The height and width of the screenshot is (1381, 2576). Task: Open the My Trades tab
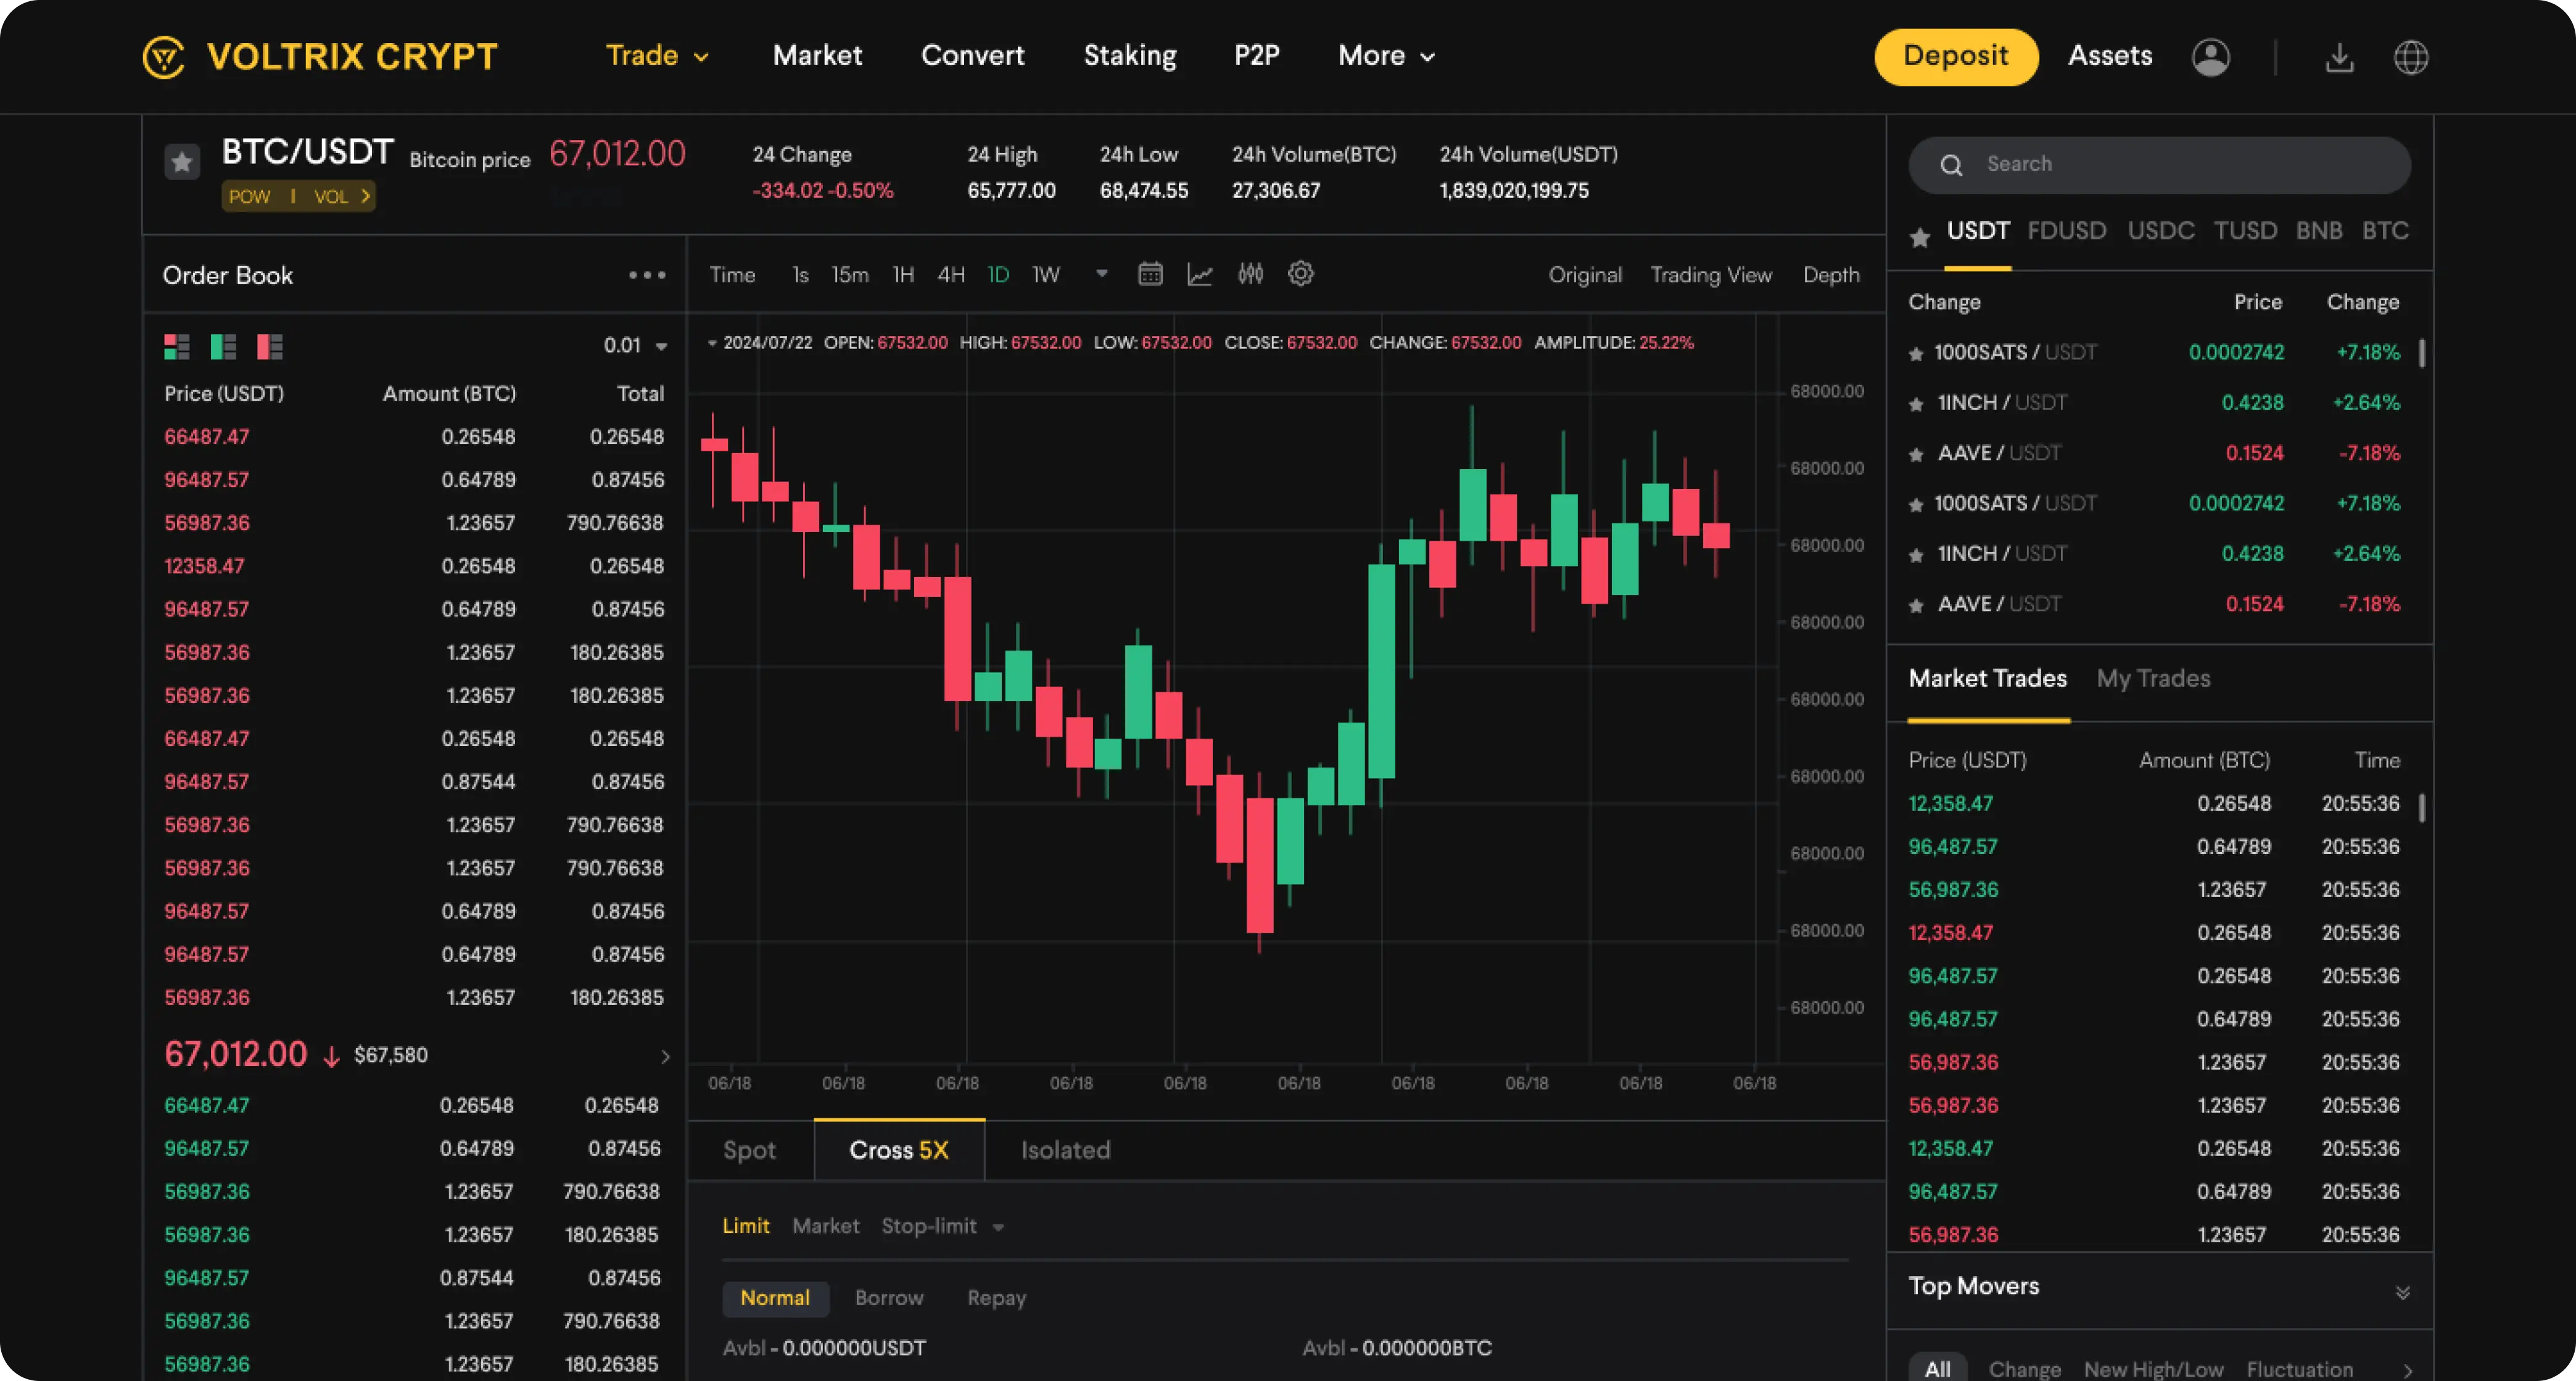click(x=2153, y=678)
